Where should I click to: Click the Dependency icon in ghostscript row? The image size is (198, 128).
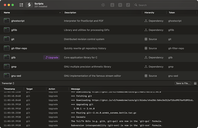coord(146,21)
